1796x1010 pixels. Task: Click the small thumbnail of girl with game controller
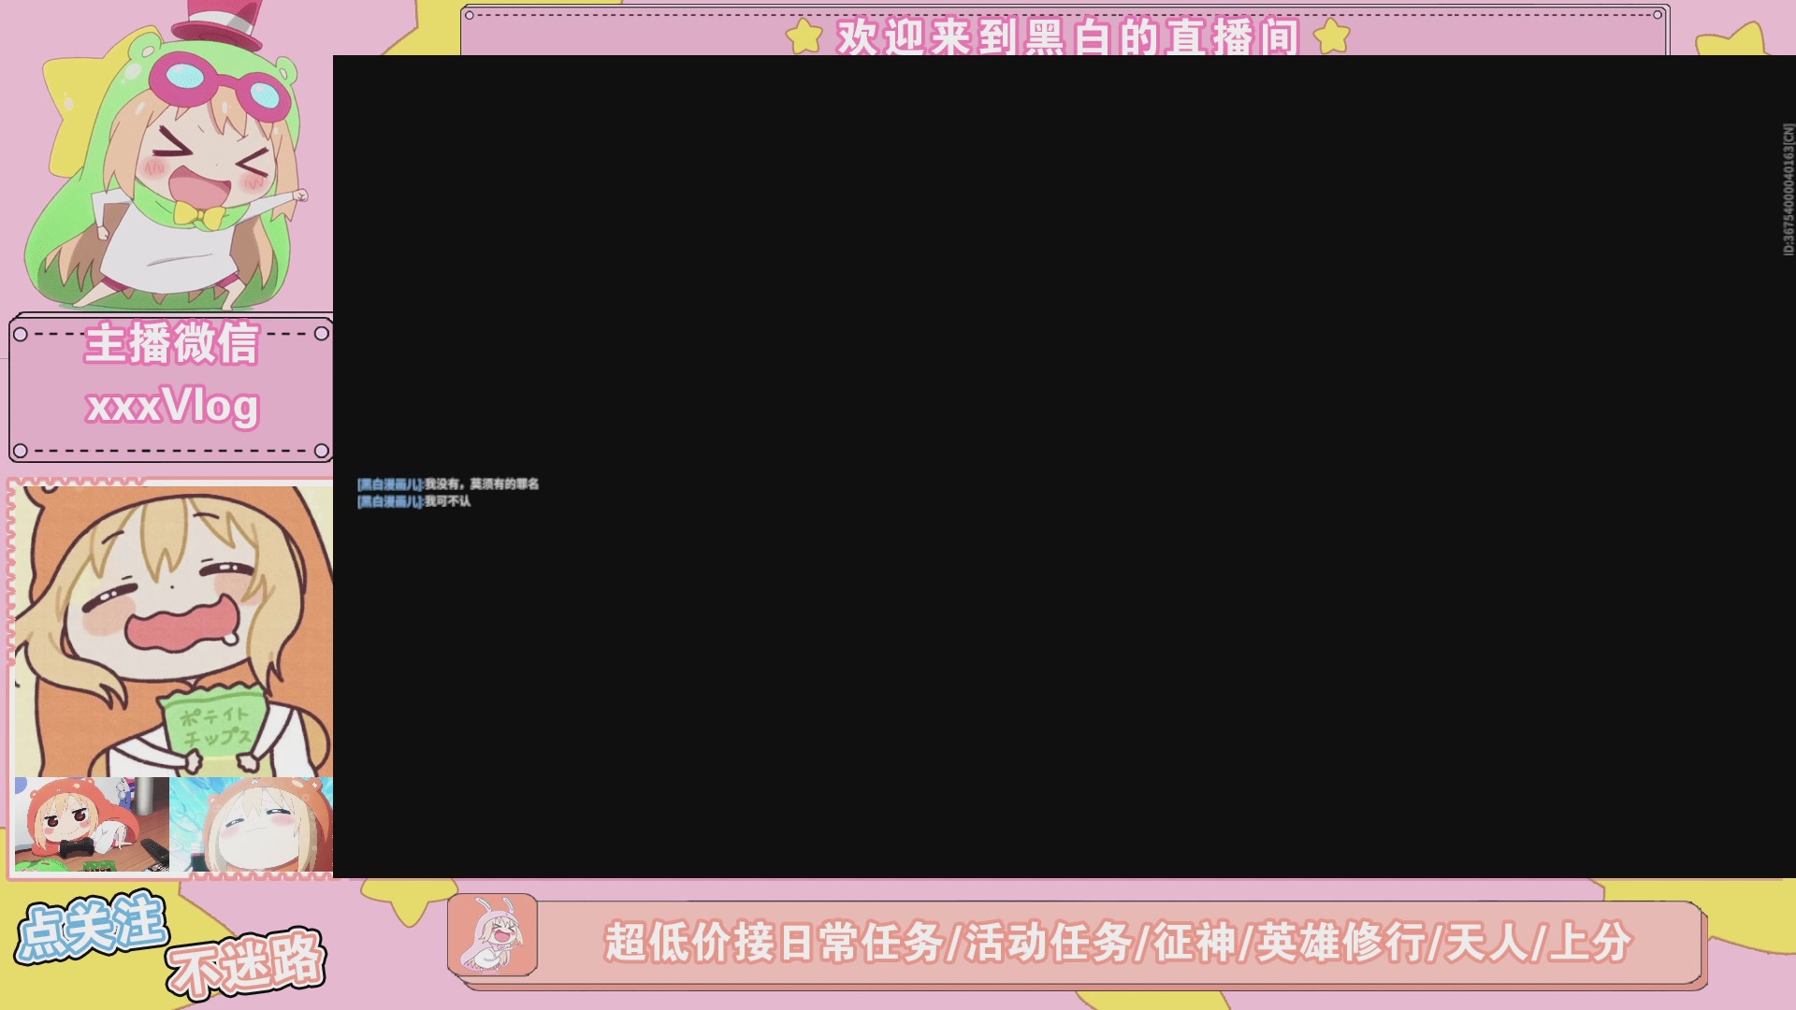92,824
